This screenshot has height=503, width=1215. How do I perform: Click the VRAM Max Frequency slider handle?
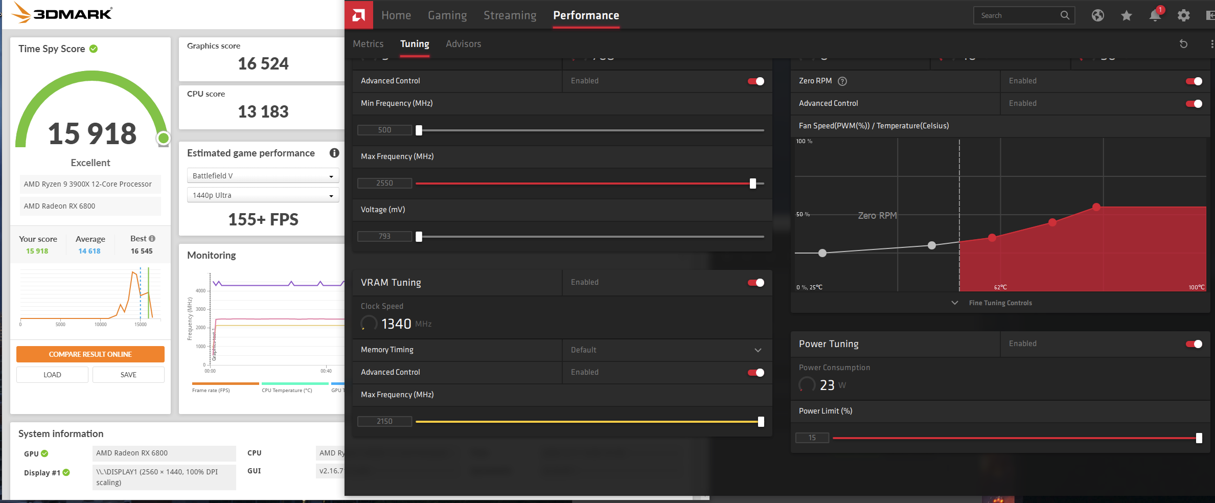coord(761,422)
